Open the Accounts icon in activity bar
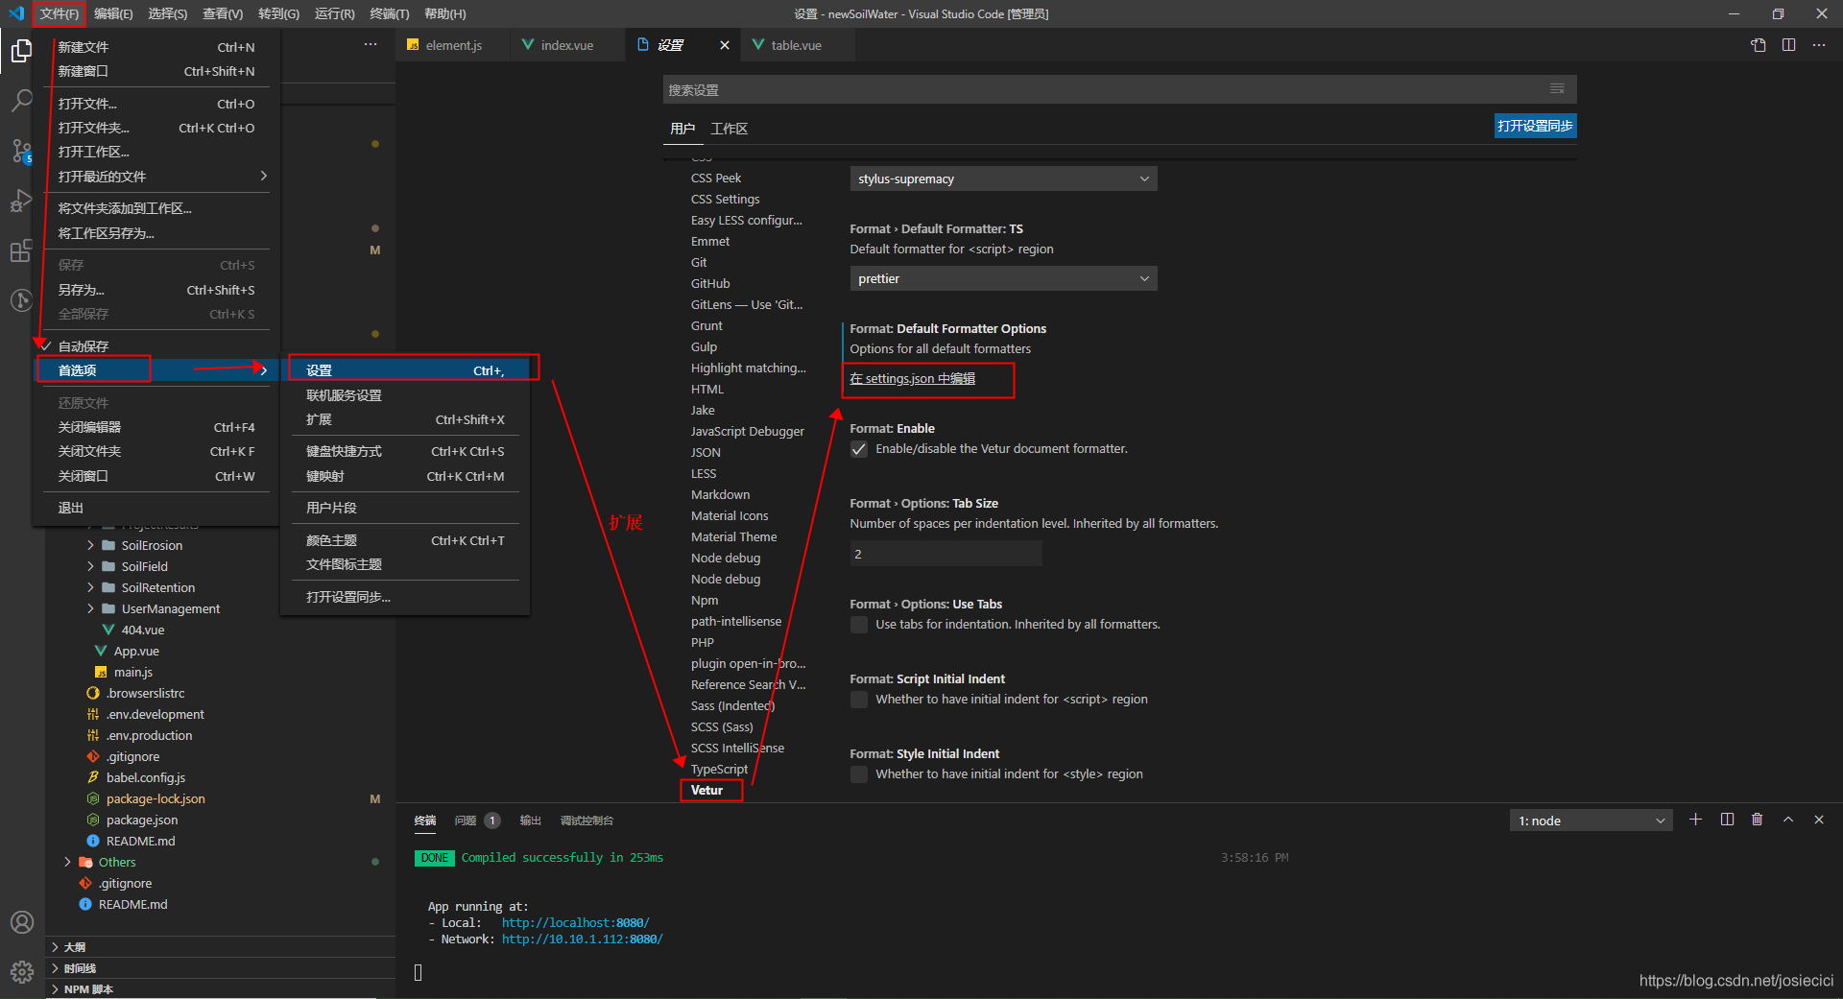 click(x=21, y=922)
